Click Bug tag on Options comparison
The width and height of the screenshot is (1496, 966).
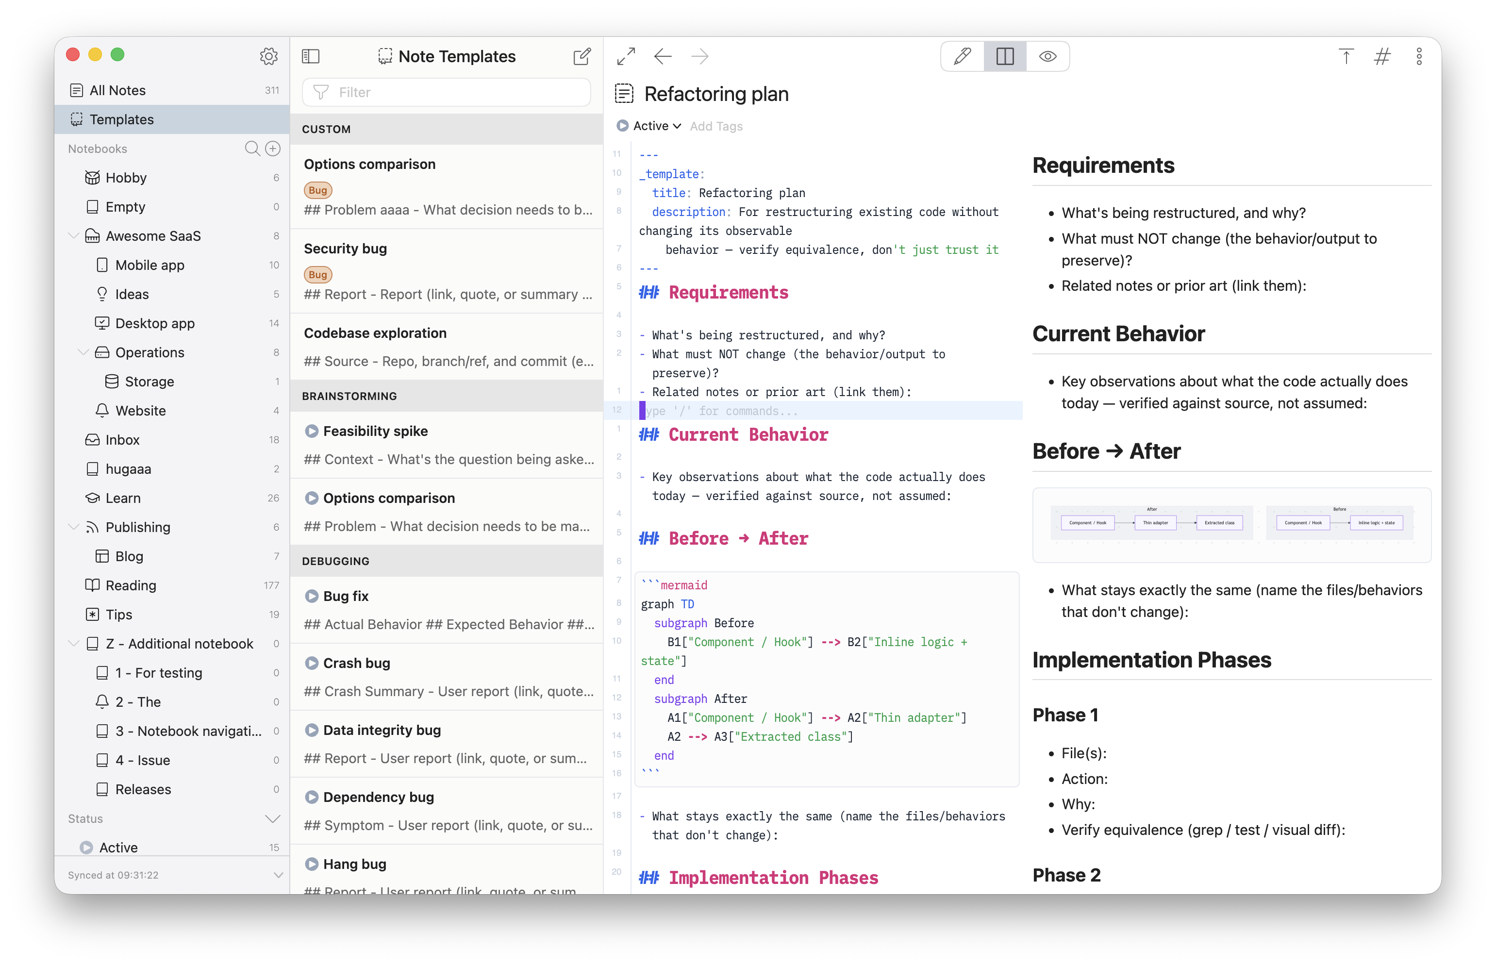pos(317,190)
